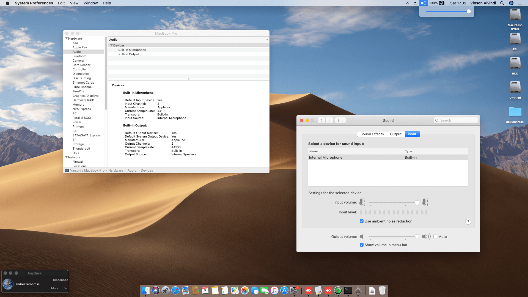Click the Input volume slider
The image size is (528, 297).
pos(394,203)
